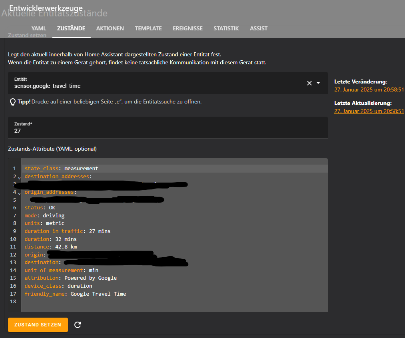
Task: Open the Aktionen tab
Action: (x=110, y=28)
